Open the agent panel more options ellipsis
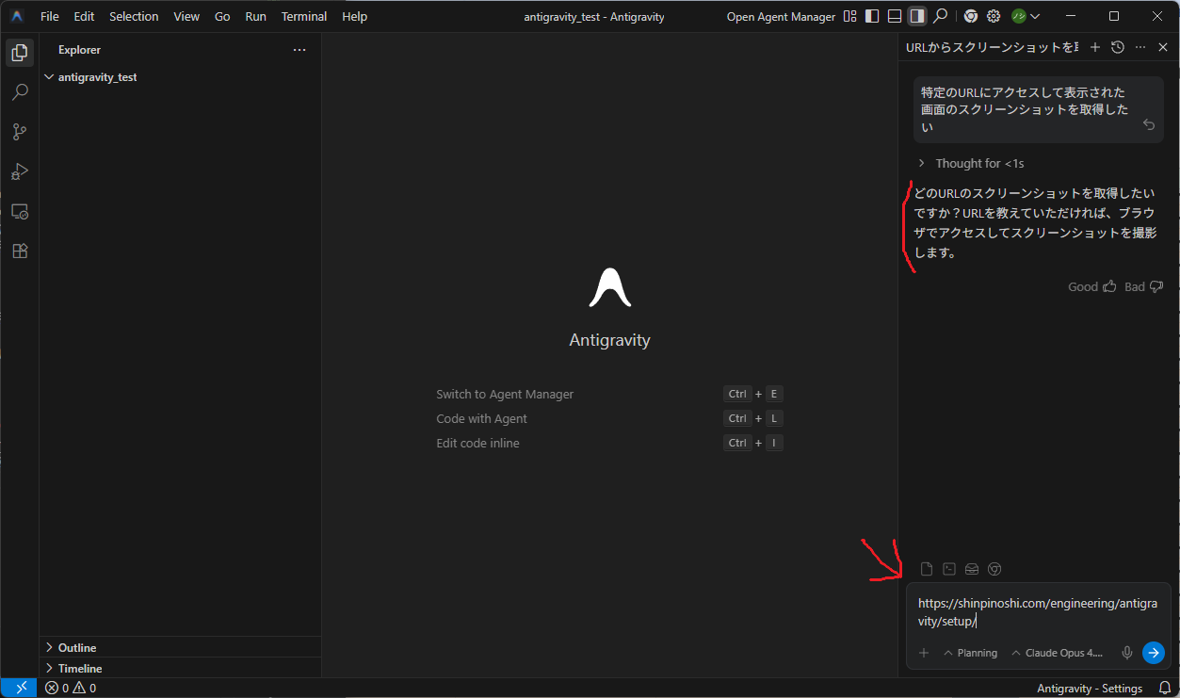 pos(1140,47)
